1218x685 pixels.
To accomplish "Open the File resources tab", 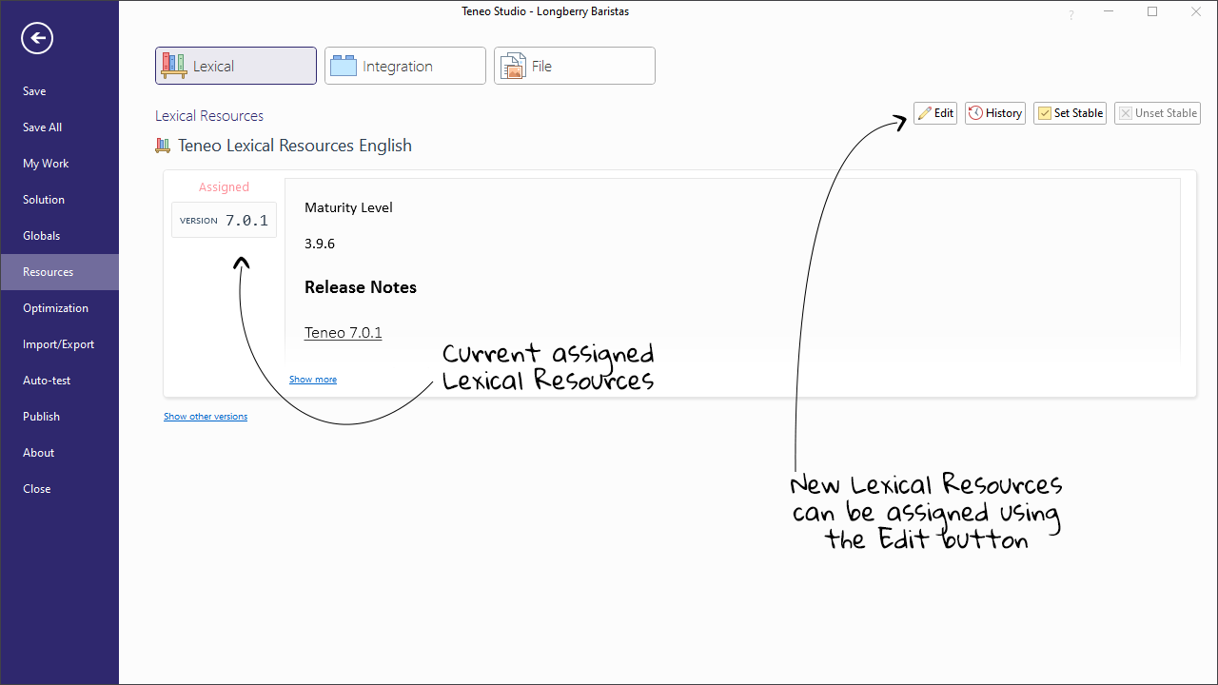I will [x=575, y=66].
